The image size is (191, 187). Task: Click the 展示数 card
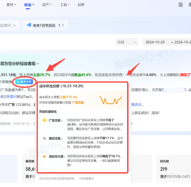29,169
